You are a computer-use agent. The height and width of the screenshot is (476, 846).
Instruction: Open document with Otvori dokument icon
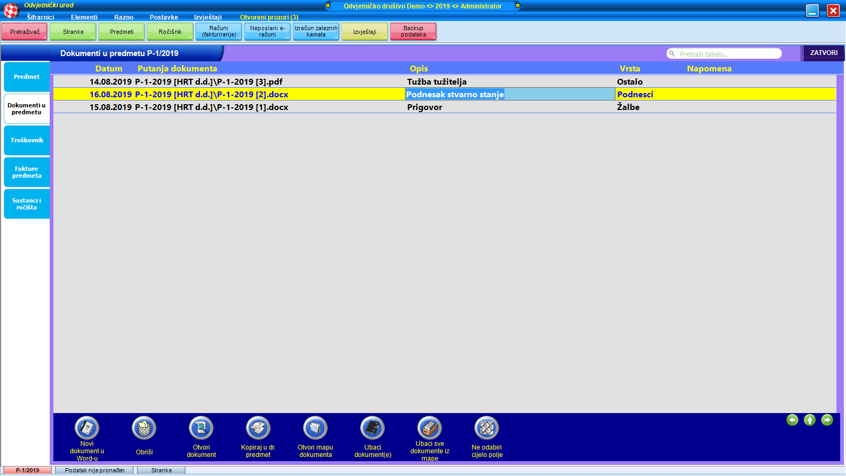201,428
